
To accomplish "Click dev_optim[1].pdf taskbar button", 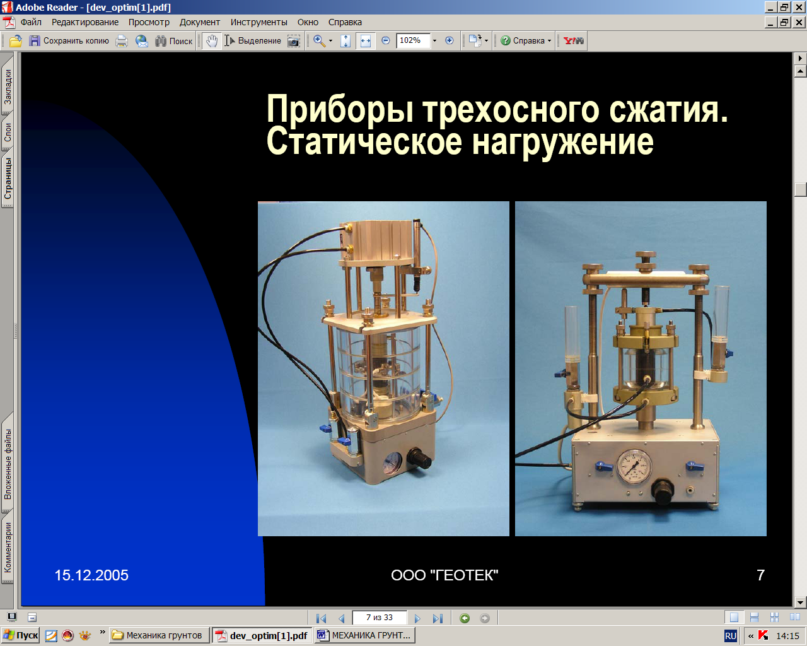I will click(262, 635).
